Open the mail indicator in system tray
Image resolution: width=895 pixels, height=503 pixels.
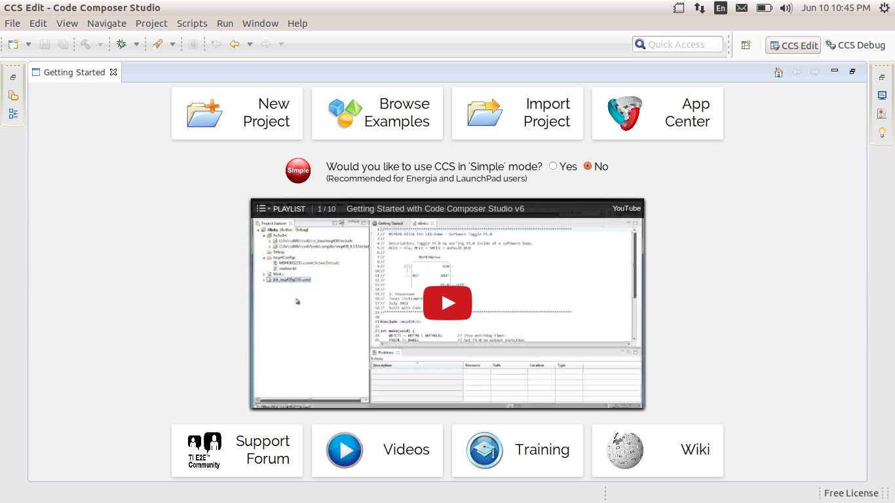pos(742,8)
